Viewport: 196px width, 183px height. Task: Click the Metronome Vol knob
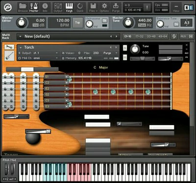(89, 24)
